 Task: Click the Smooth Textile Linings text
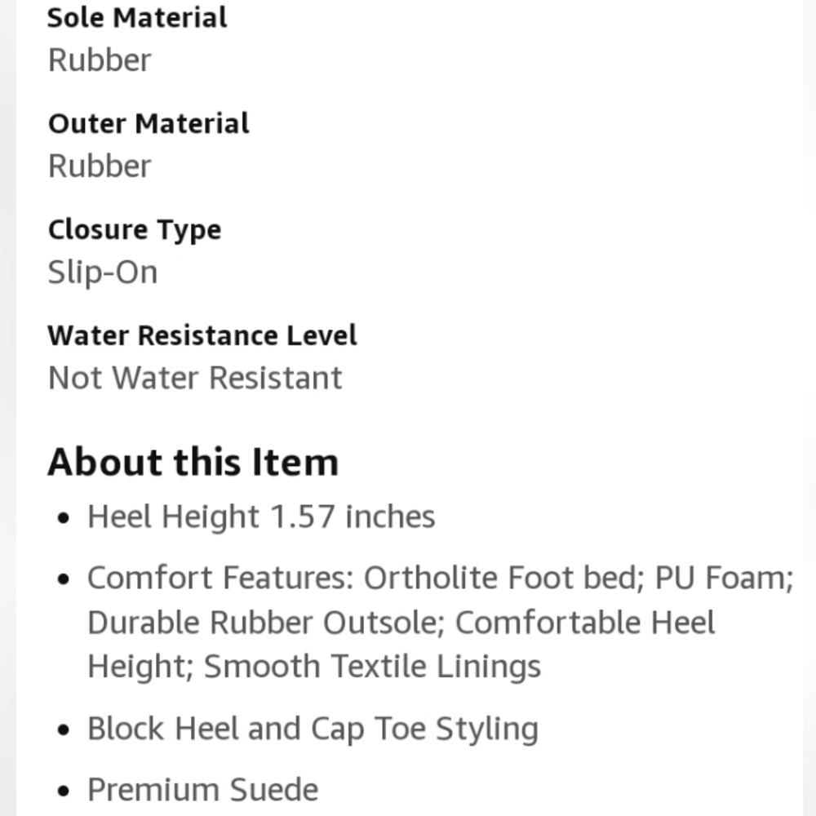click(373, 667)
